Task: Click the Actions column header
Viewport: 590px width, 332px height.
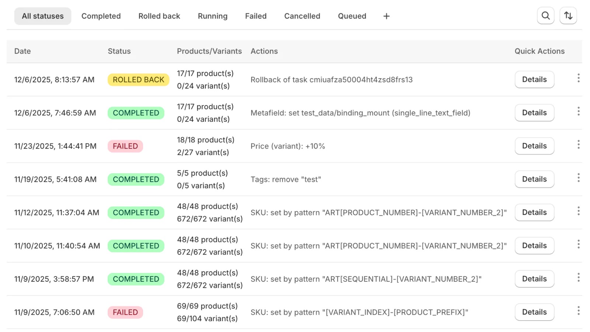Action: [x=264, y=51]
